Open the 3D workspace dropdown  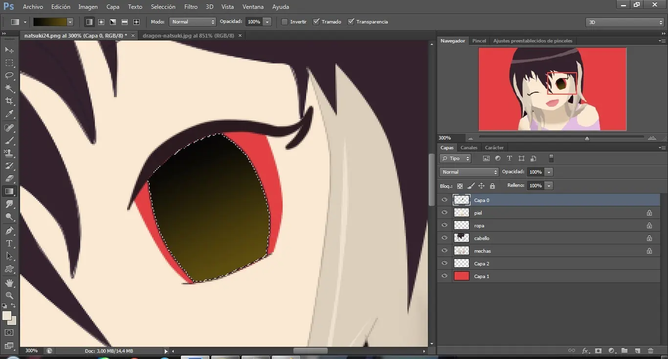[x=624, y=22]
